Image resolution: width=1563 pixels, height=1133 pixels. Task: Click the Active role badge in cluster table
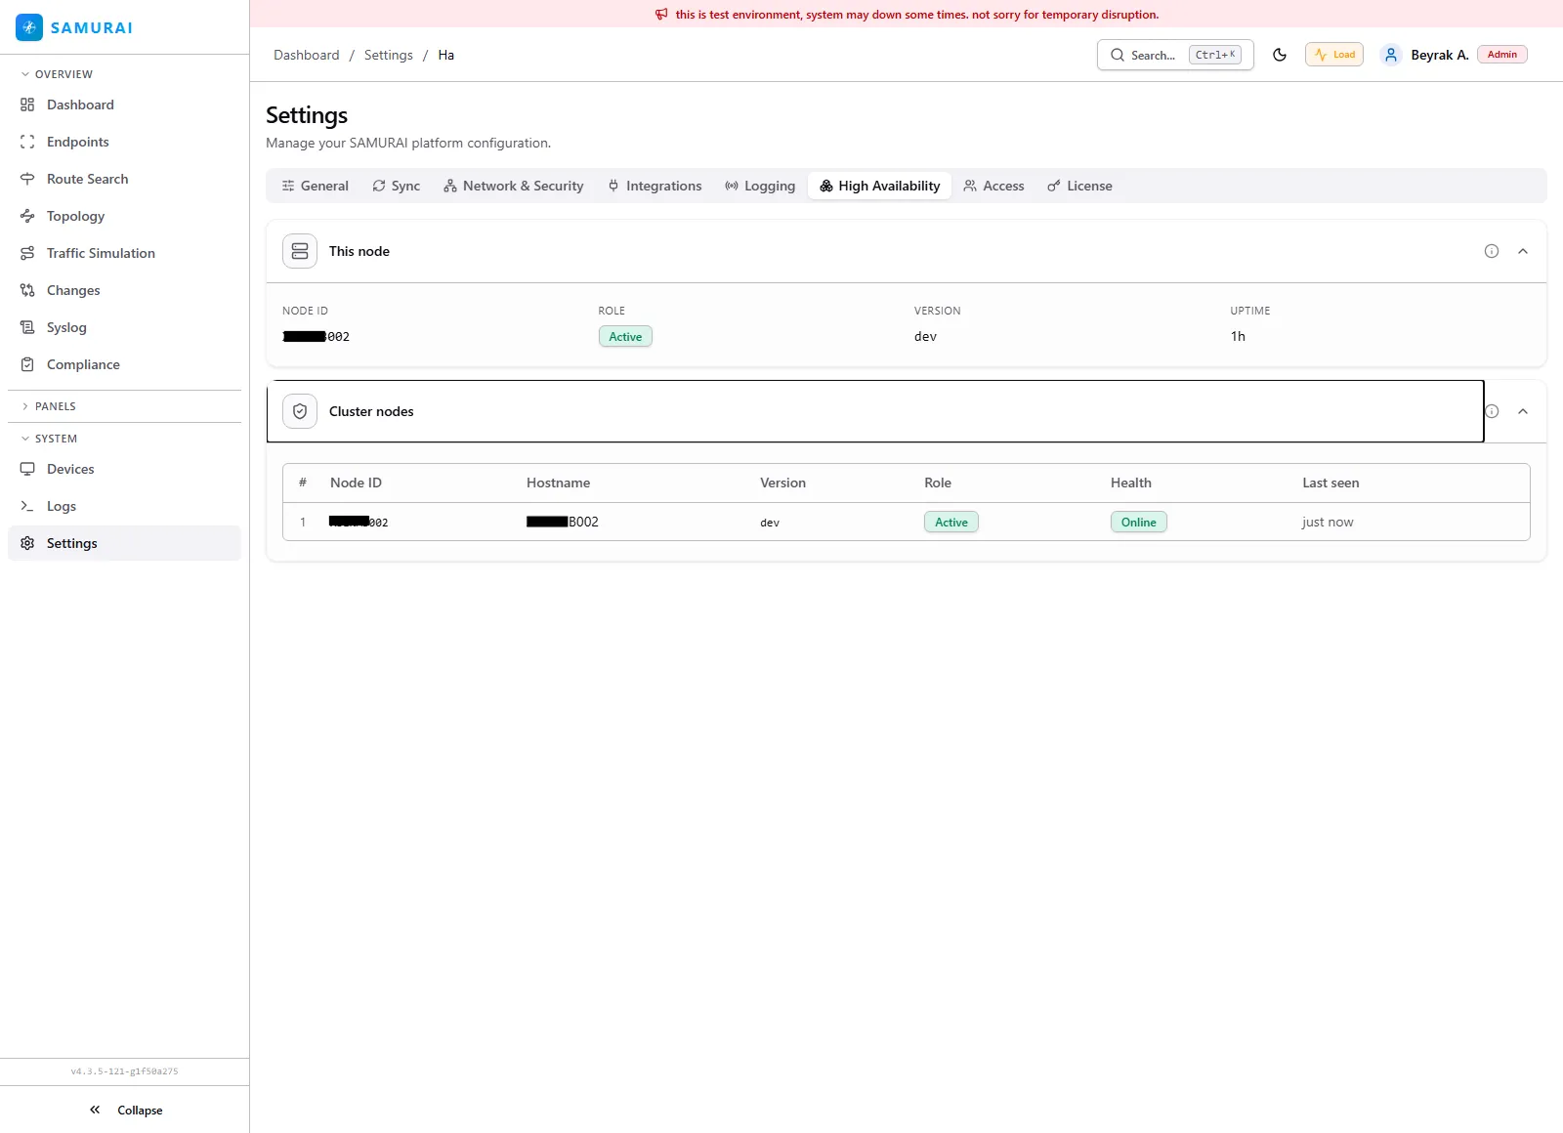click(x=951, y=522)
